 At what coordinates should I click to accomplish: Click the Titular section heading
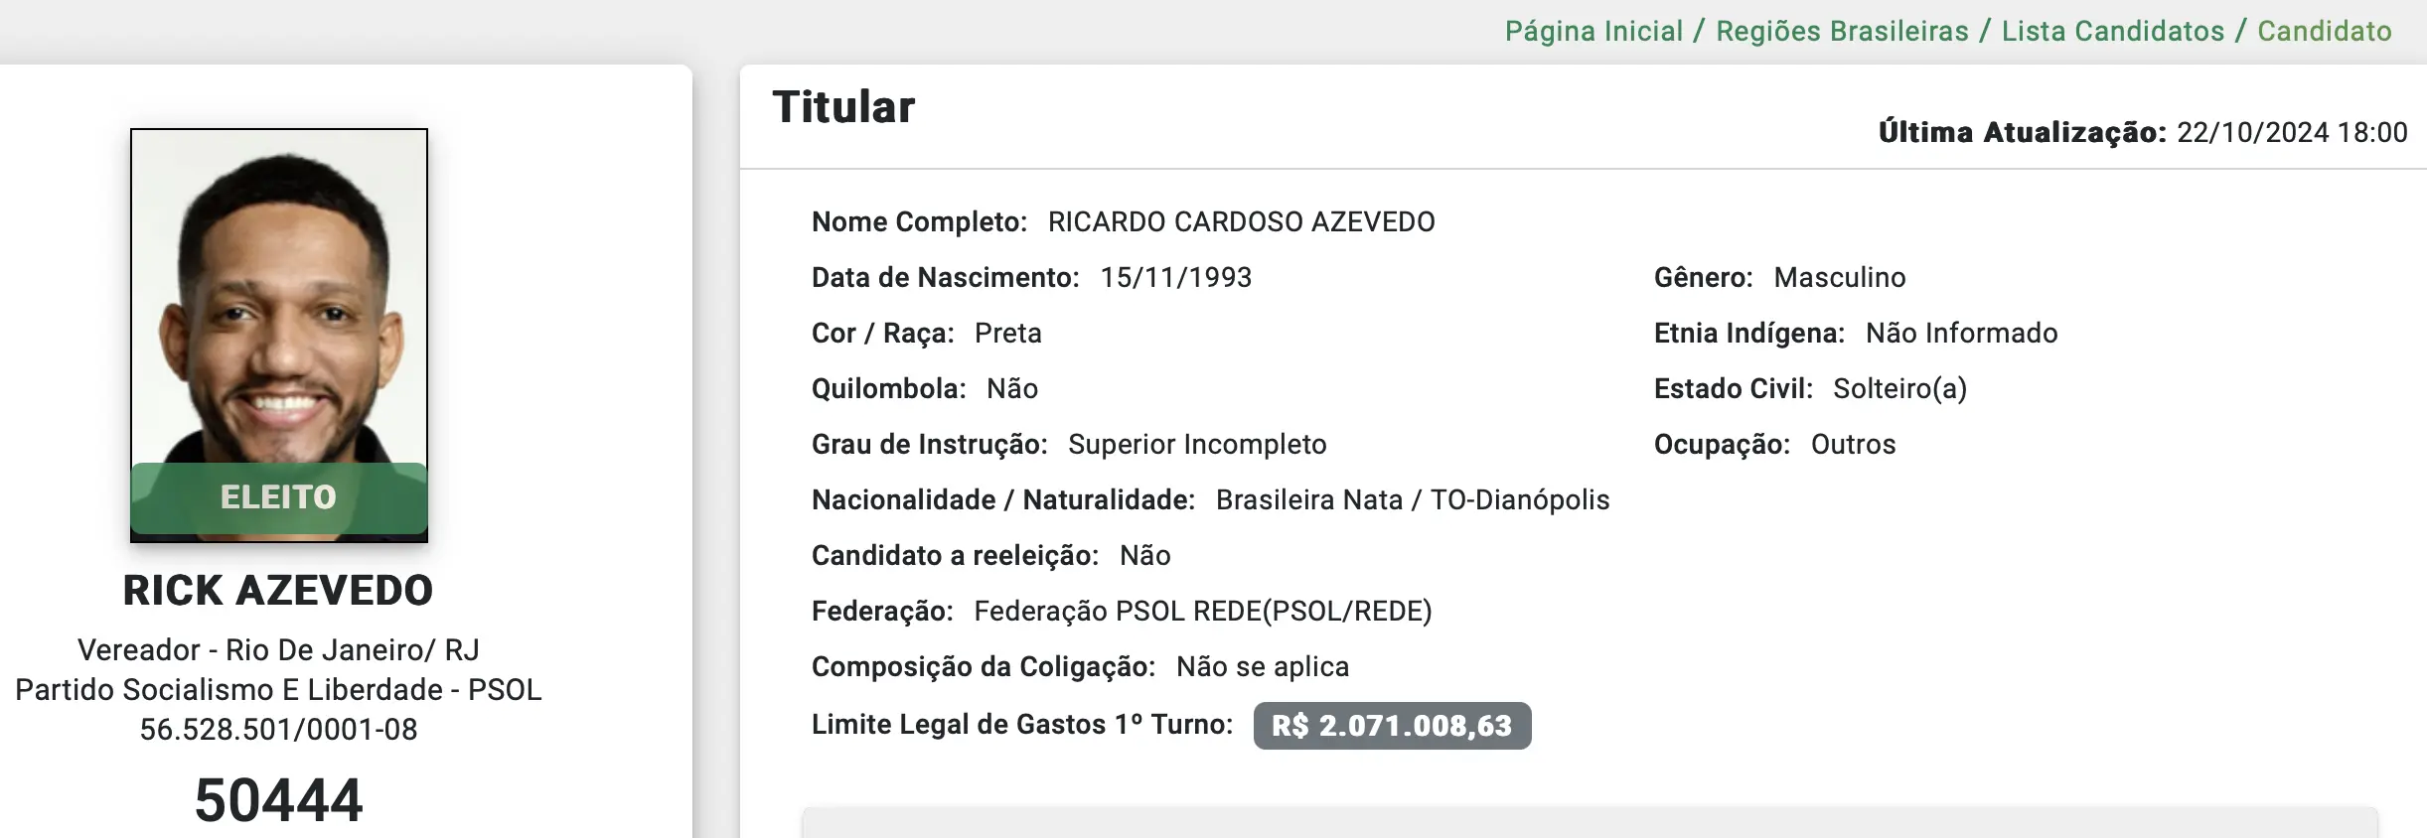pyautogui.click(x=843, y=107)
